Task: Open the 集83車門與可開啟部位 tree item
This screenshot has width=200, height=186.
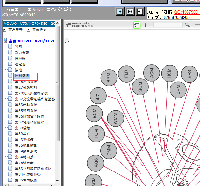Action: coord(33,169)
